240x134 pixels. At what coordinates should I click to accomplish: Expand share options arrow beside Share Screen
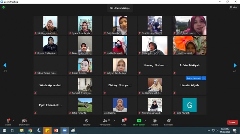tap(145, 121)
